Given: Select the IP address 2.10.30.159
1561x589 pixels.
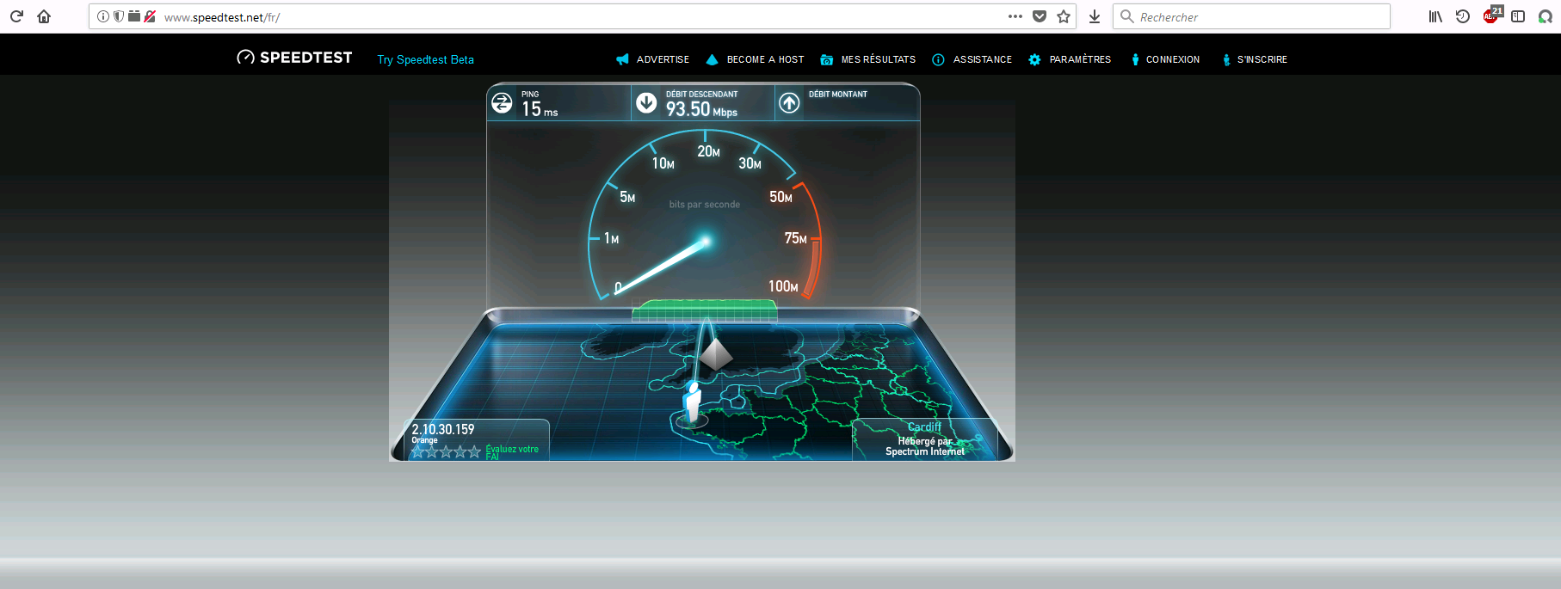Looking at the screenshot, I should [443, 429].
